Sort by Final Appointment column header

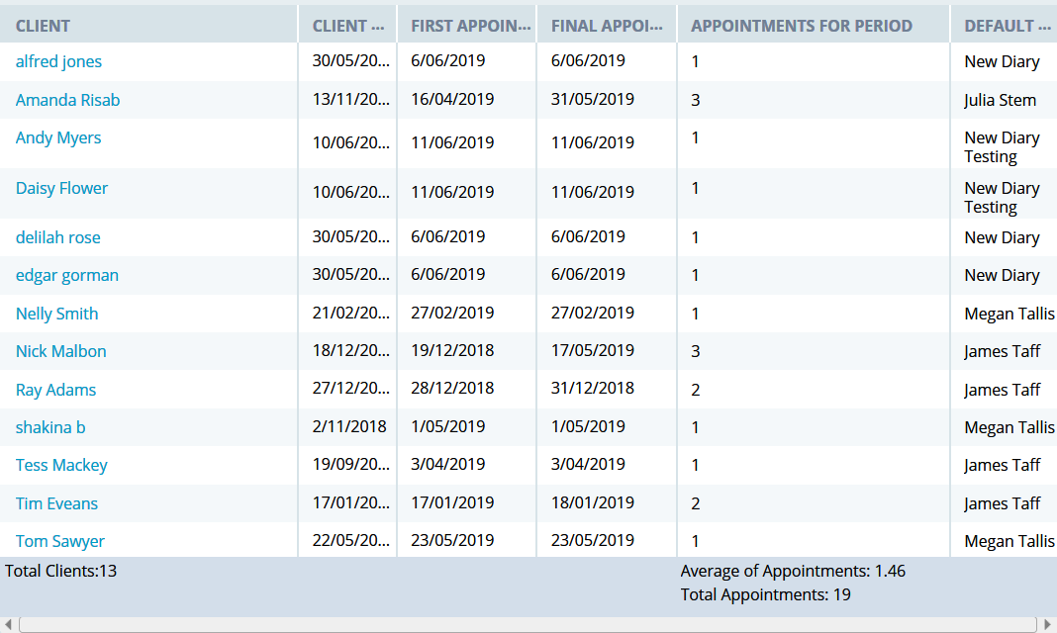606,26
